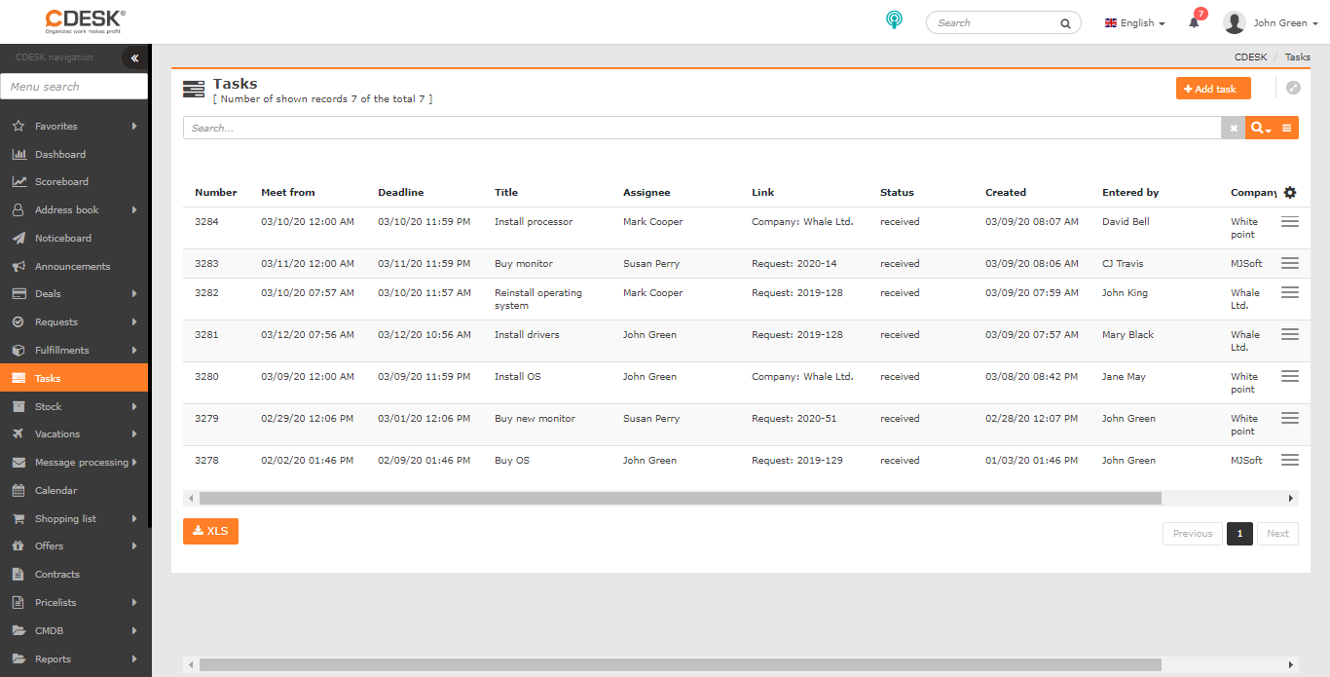Click the 'Install processor' task title
Viewport: 1330px width, 677px height.
pyautogui.click(x=534, y=222)
